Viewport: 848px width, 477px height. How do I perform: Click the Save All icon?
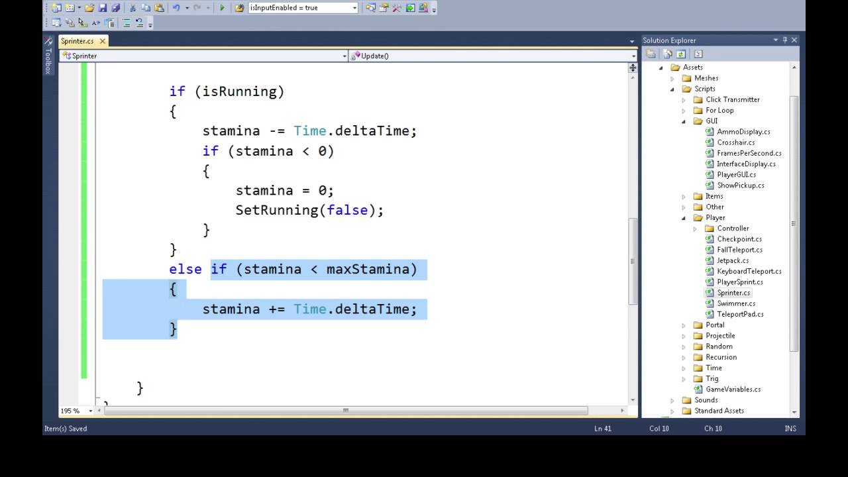(116, 8)
